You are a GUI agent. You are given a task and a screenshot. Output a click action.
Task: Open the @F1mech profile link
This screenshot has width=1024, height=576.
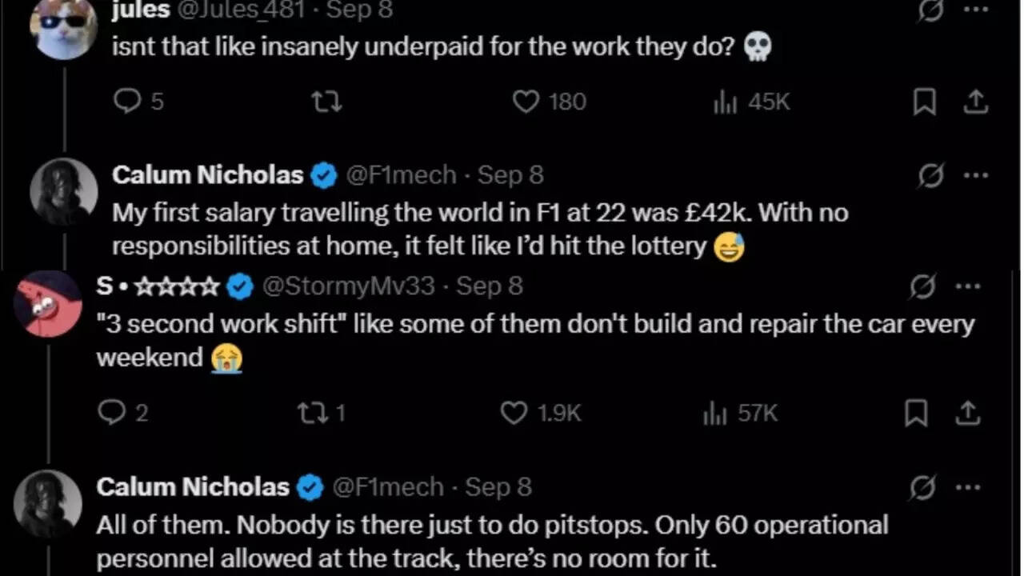click(401, 174)
